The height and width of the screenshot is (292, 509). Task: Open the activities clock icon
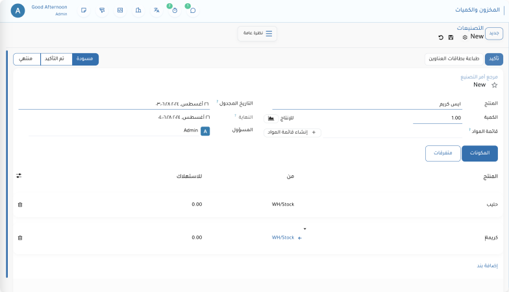tap(175, 10)
